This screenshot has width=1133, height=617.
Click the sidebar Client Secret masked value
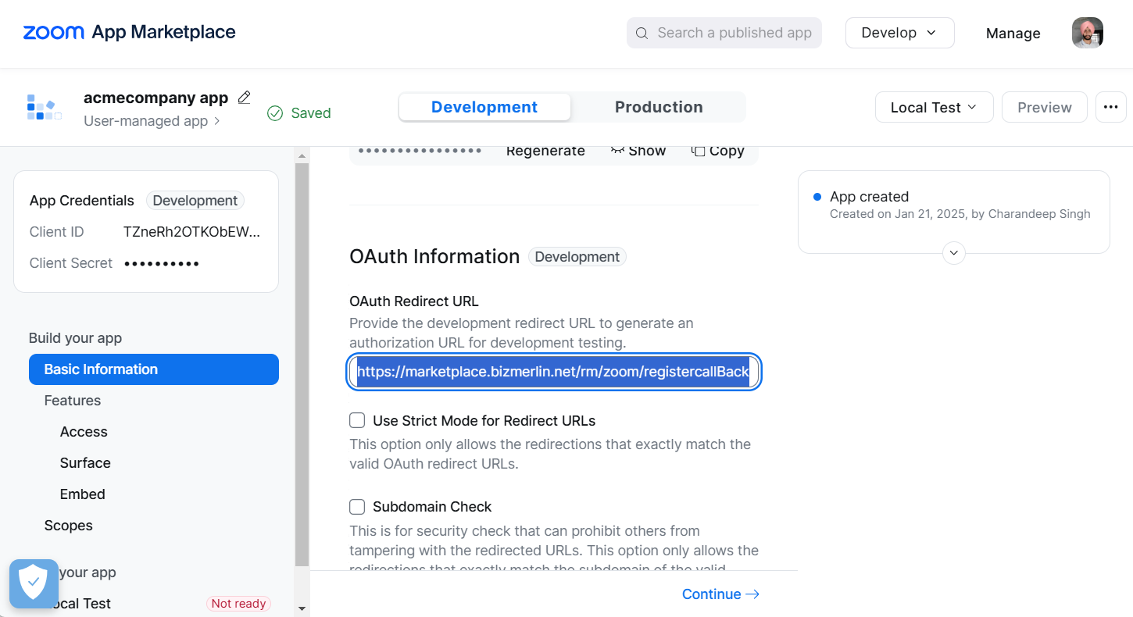(162, 263)
